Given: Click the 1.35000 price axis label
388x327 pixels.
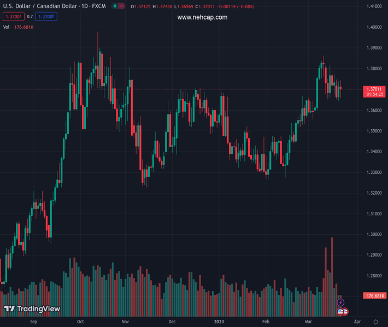Looking at the screenshot, I should (374, 131).
